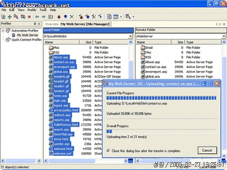The height and width of the screenshot is (170, 227).
Task: Select global.asa in Remote Folder
Action: click(x=153, y=77)
